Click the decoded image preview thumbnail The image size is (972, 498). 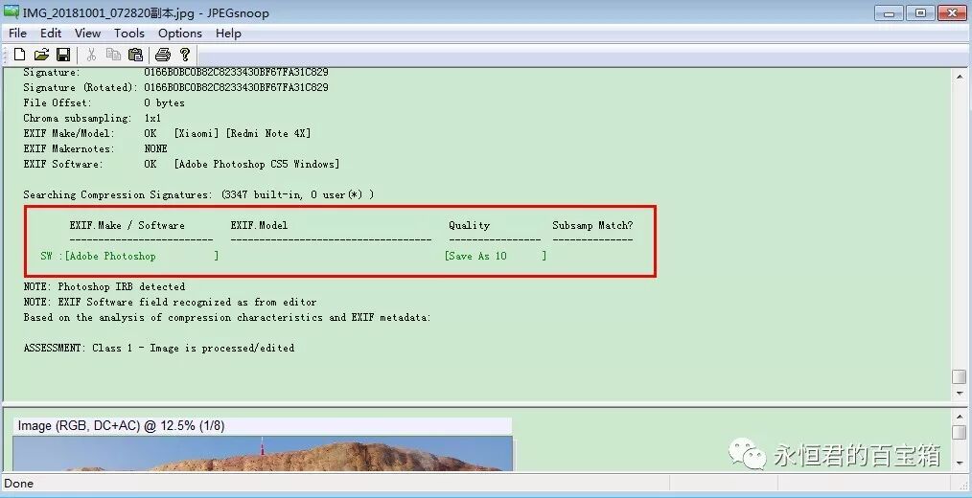coord(263,453)
